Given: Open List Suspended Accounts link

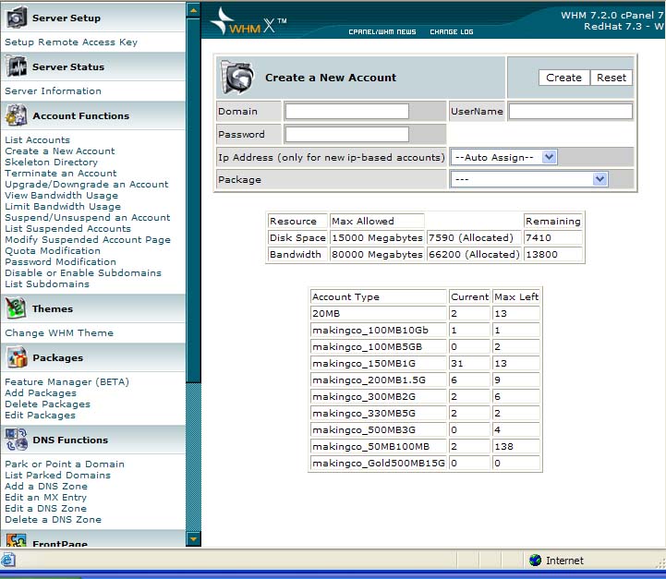Looking at the screenshot, I should pyautogui.click(x=68, y=228).
